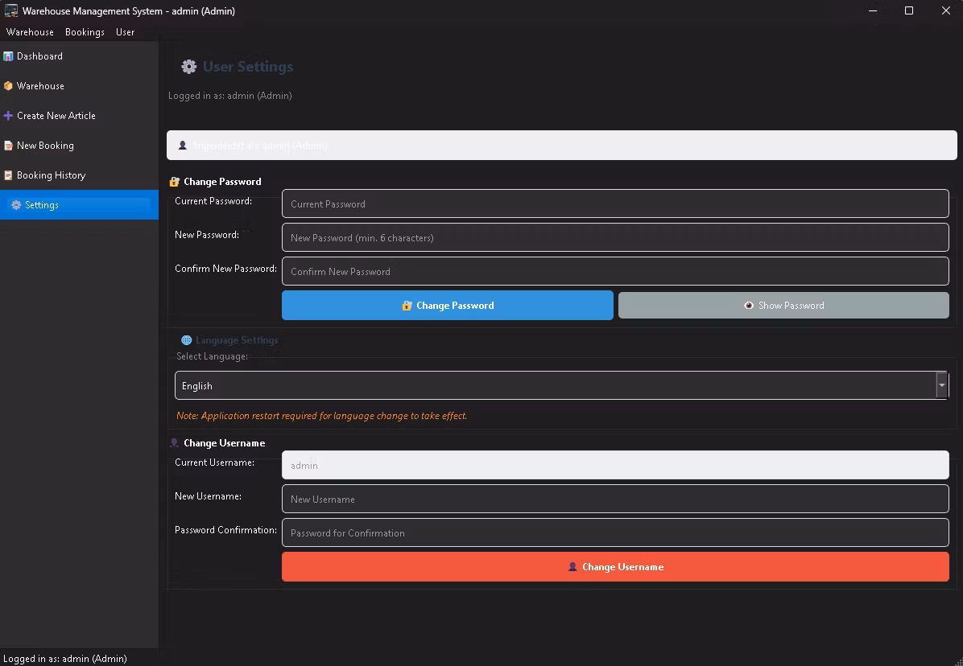Image resolution: width=963 pixels, height=666 pixels.
Task: Select the New Username input field
Action: 615,499
